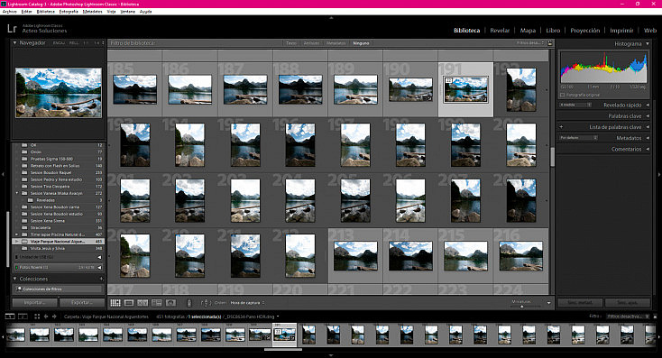662x358 pixels.
Task: Enable Fotografía original checkbox
Action: tap(563, 95)
